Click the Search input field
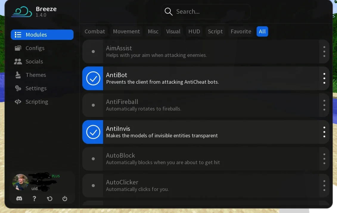Image resolution: width=337 pixels, height=213 pixels. pyautogui.click(x=206, y=11)
